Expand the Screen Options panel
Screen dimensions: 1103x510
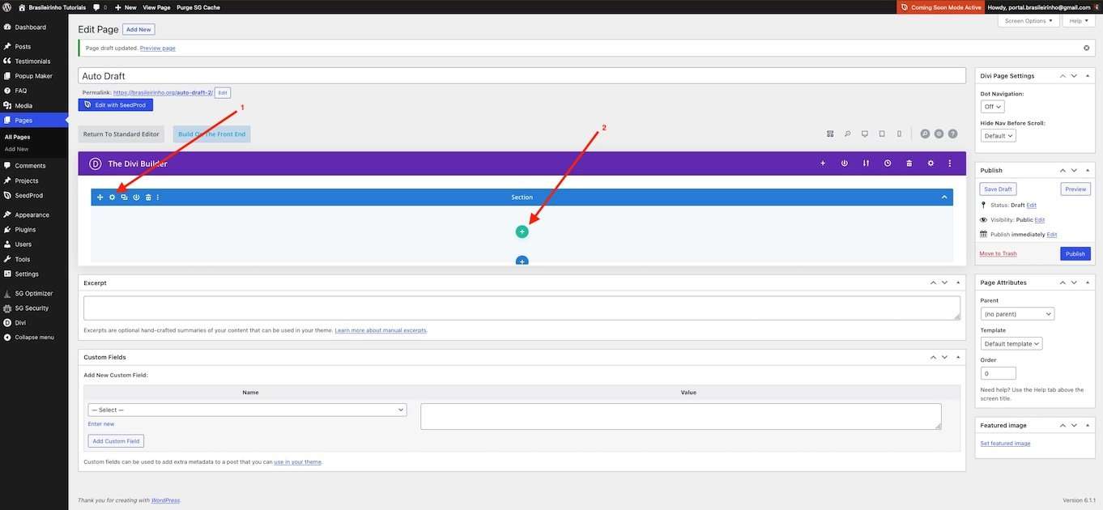pos(1028,21)
